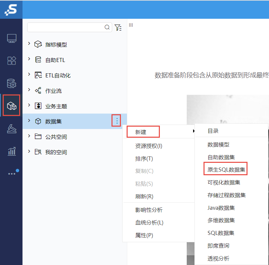This screenshot has height=265, width=269.
Task: Select the 指标模型 tree label
Action: coord(56,45)
